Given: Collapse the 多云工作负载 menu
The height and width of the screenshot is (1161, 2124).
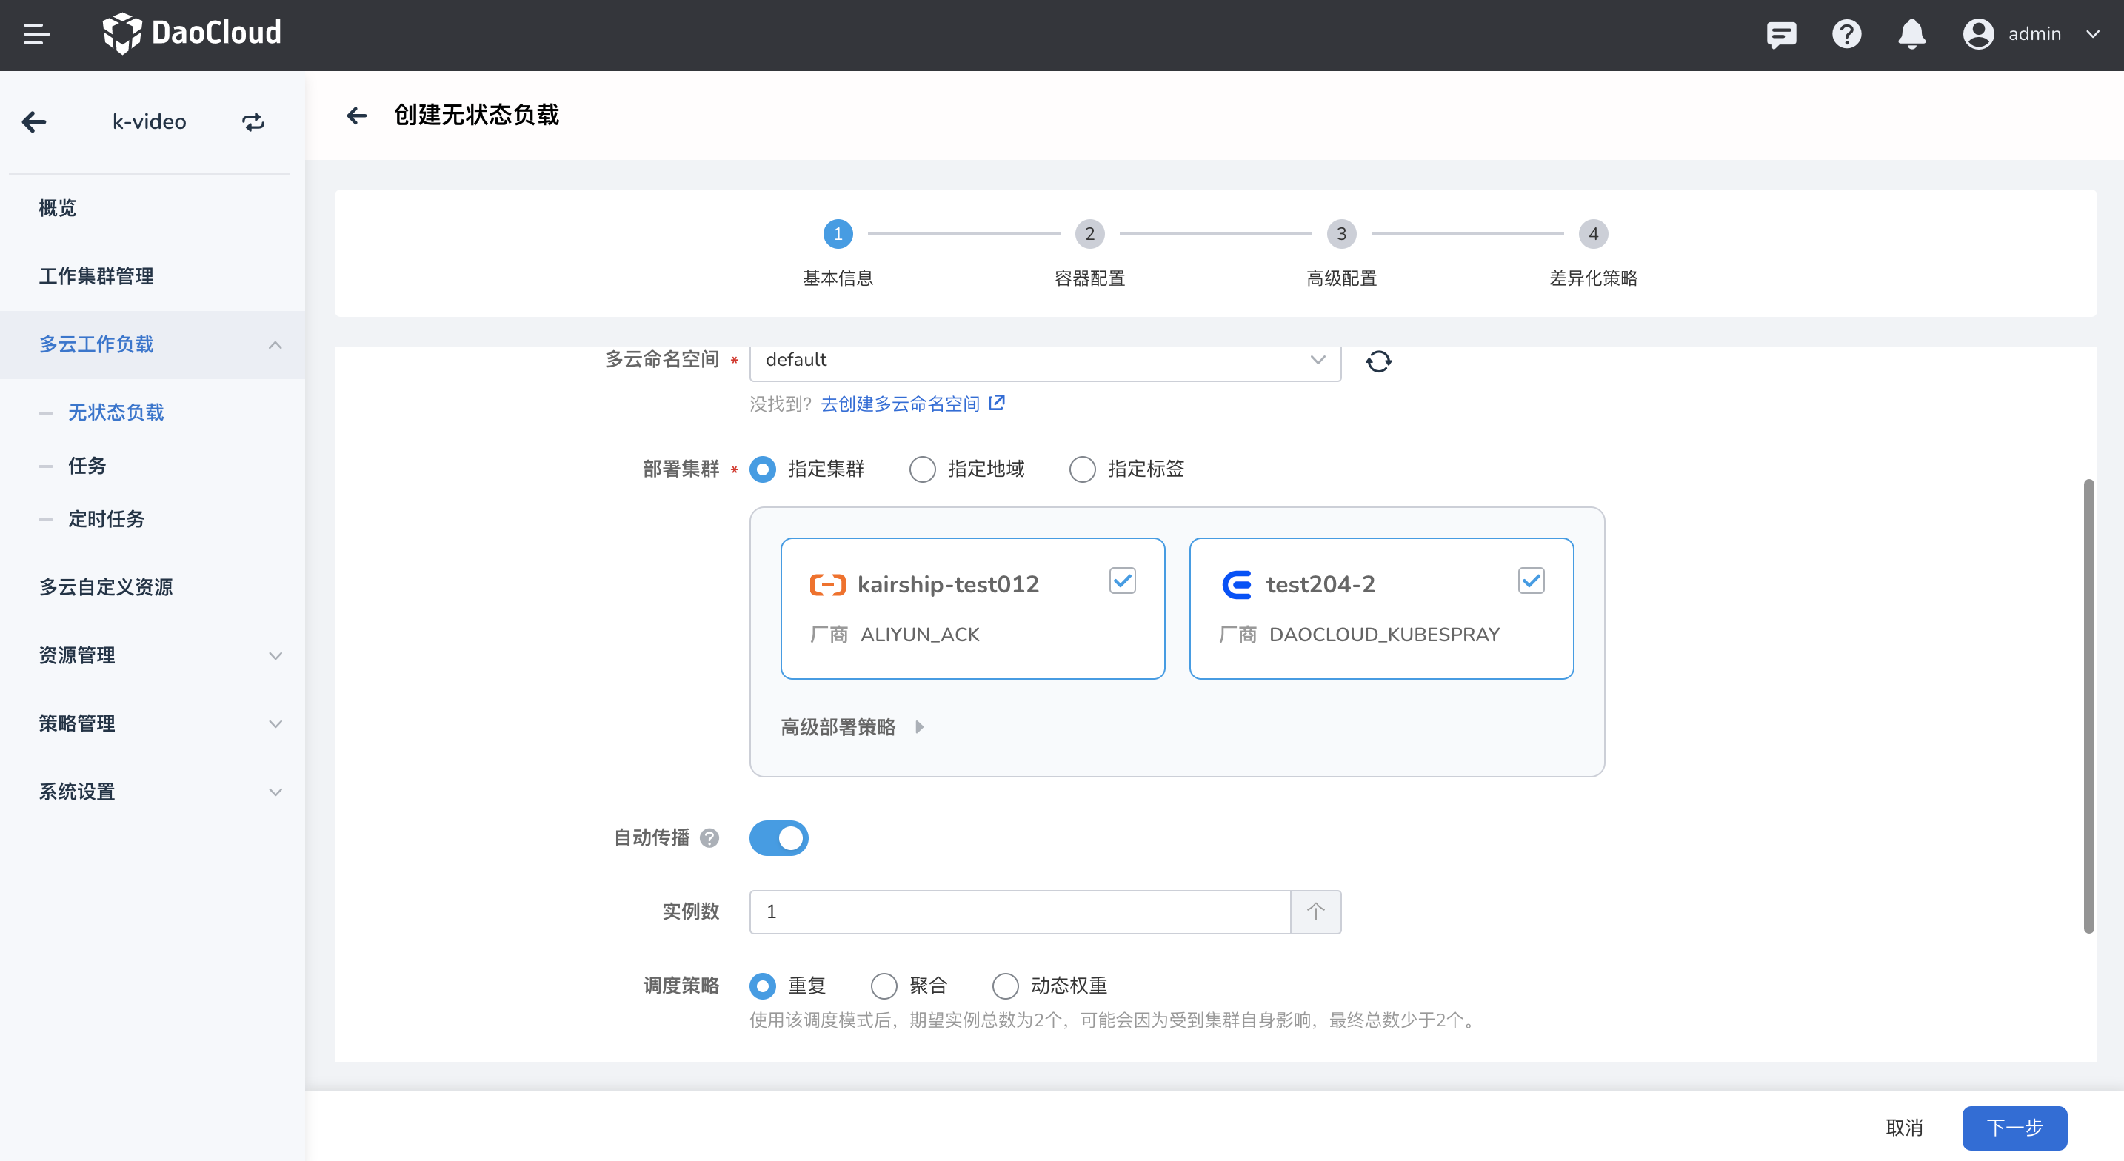Looking at the screenshot, I should [x=275, y=345].
